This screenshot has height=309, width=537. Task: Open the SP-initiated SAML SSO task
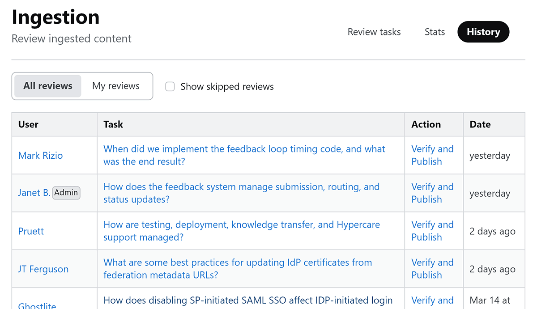(x=248, y=301)
